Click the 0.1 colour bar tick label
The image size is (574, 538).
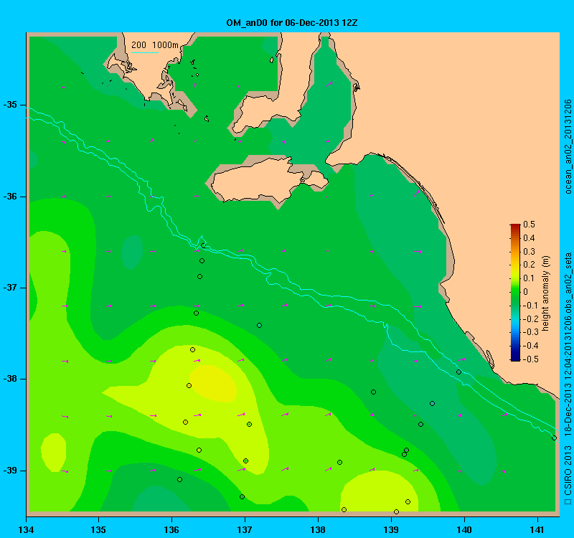[529, 278]
